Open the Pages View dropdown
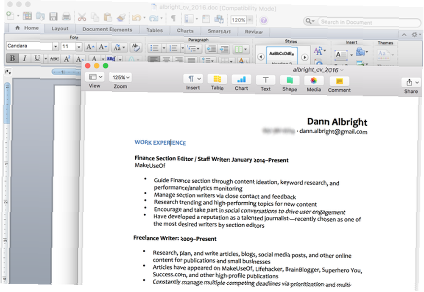424x292 pixels. pos(95,77)
